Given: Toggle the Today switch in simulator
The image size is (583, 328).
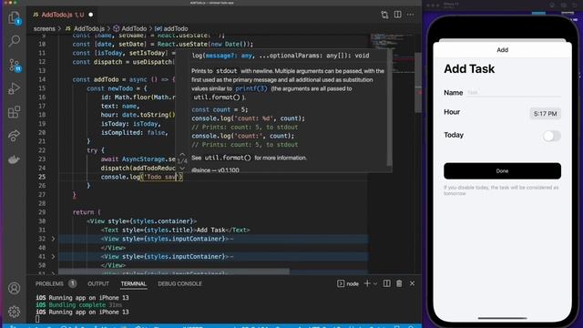Looking at the screenshot, I should coord(551,136).
